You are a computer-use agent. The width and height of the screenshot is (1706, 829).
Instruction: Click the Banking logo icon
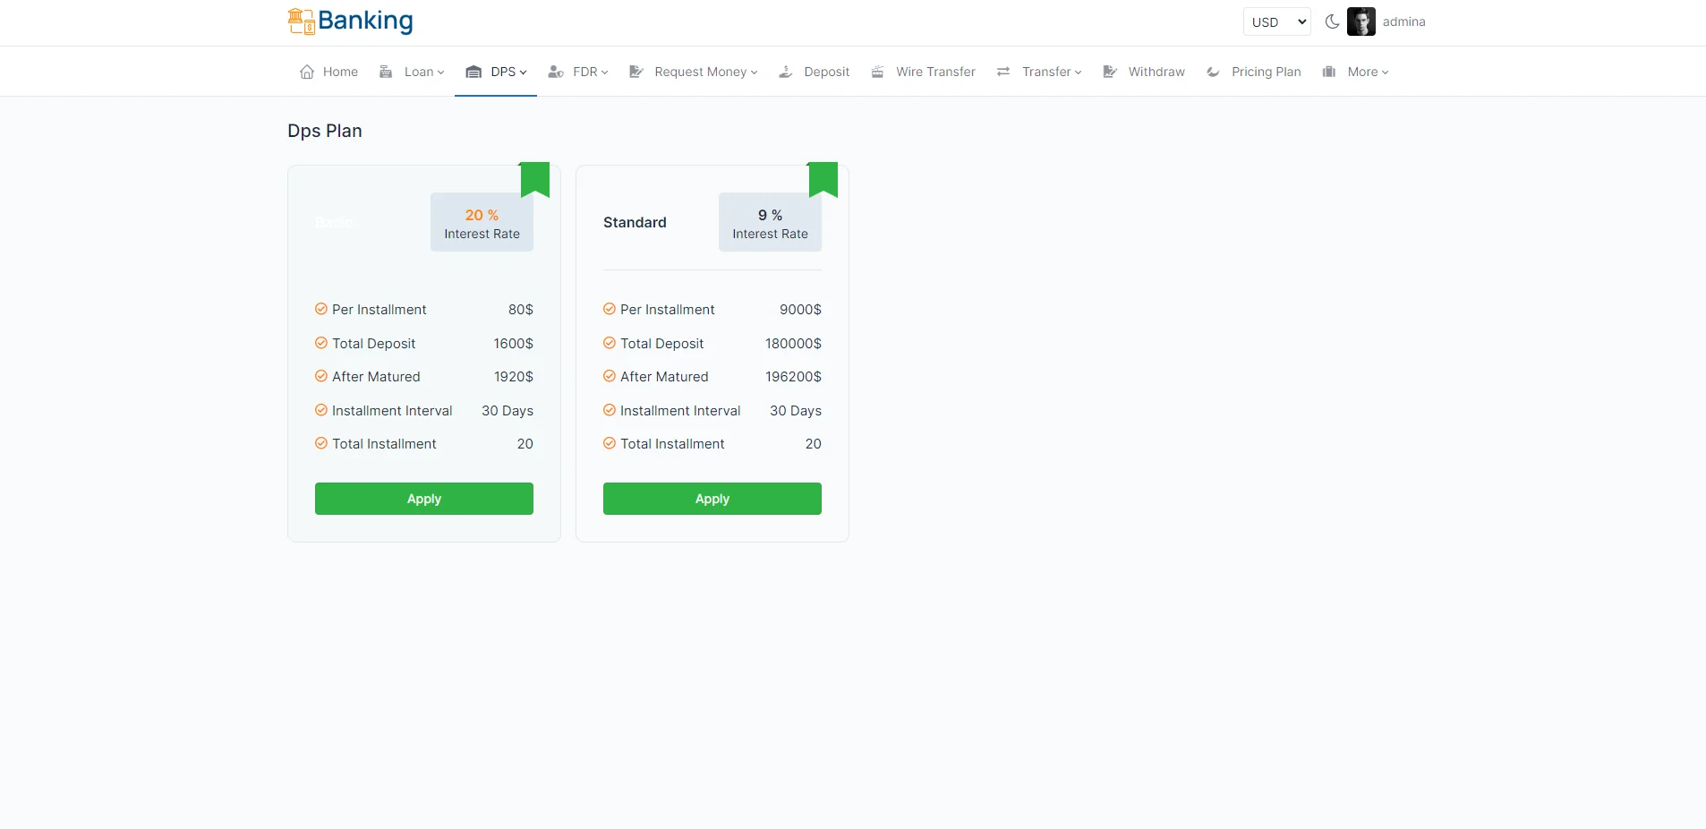click(x=301, y=21)
